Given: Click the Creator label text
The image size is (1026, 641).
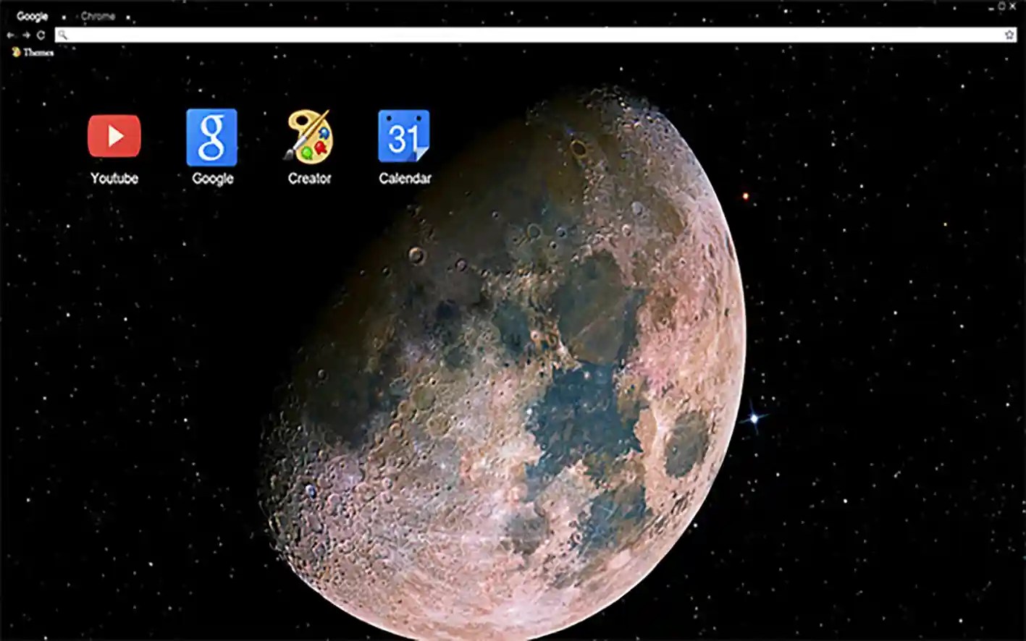Looking at the screenshot, I should (x=309, y=179).
